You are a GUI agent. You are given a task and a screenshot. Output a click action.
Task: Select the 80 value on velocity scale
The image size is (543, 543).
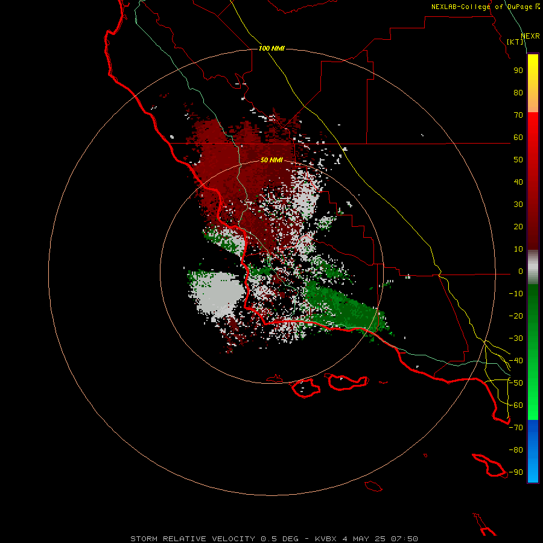click(518, 93)
